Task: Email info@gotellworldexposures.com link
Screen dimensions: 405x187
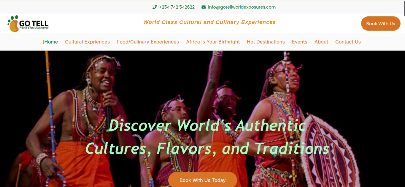Action: 242,7
